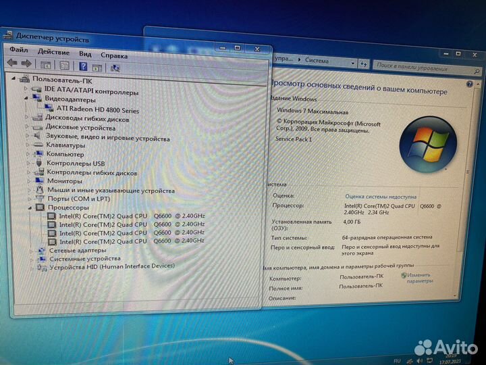The image size is (486, 365).
Task: Click the taskbar clock showing 17.07.2023
Action: (450, 359)
